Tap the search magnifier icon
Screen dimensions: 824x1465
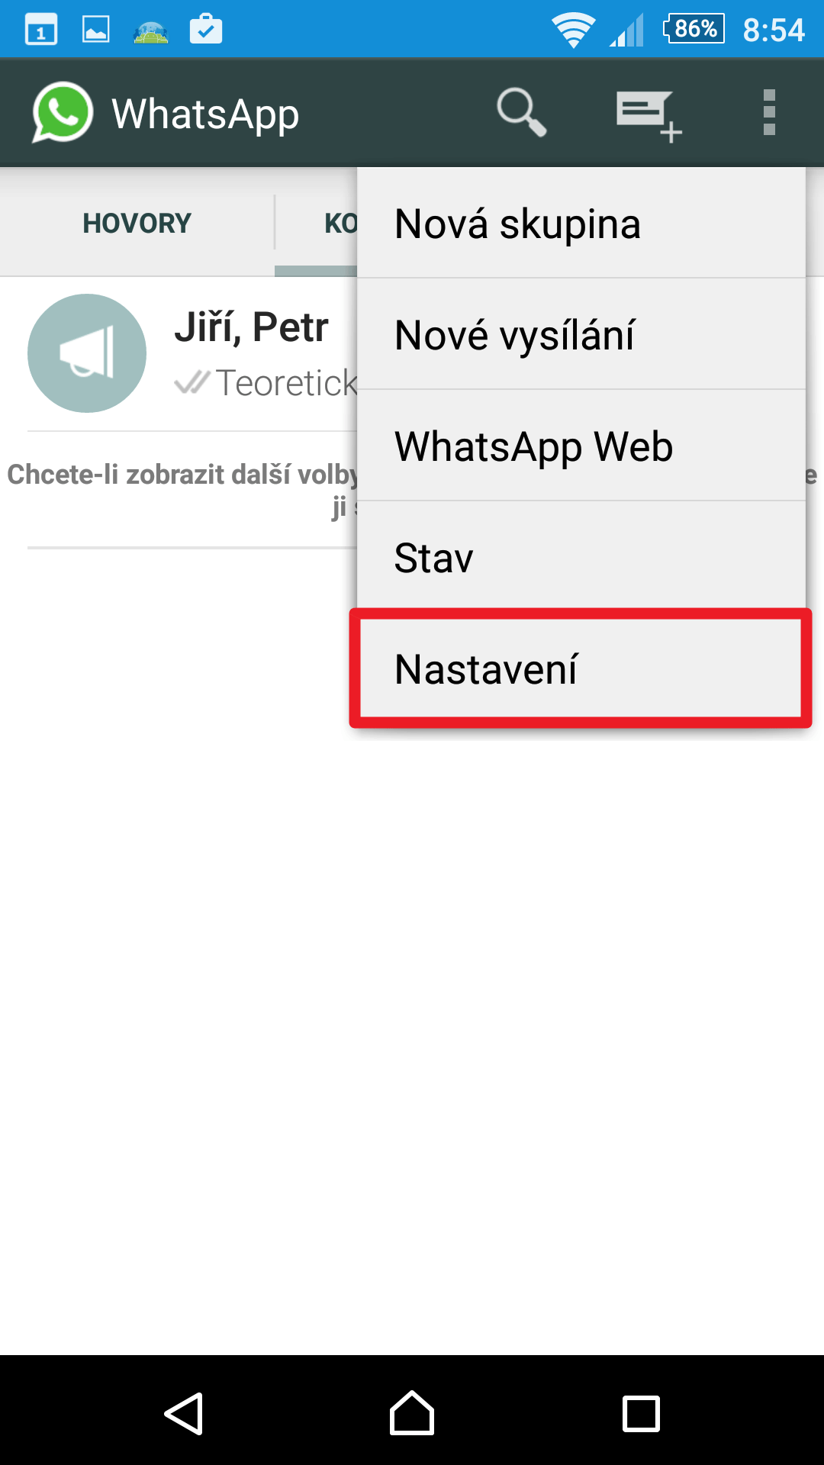point(522,113)
